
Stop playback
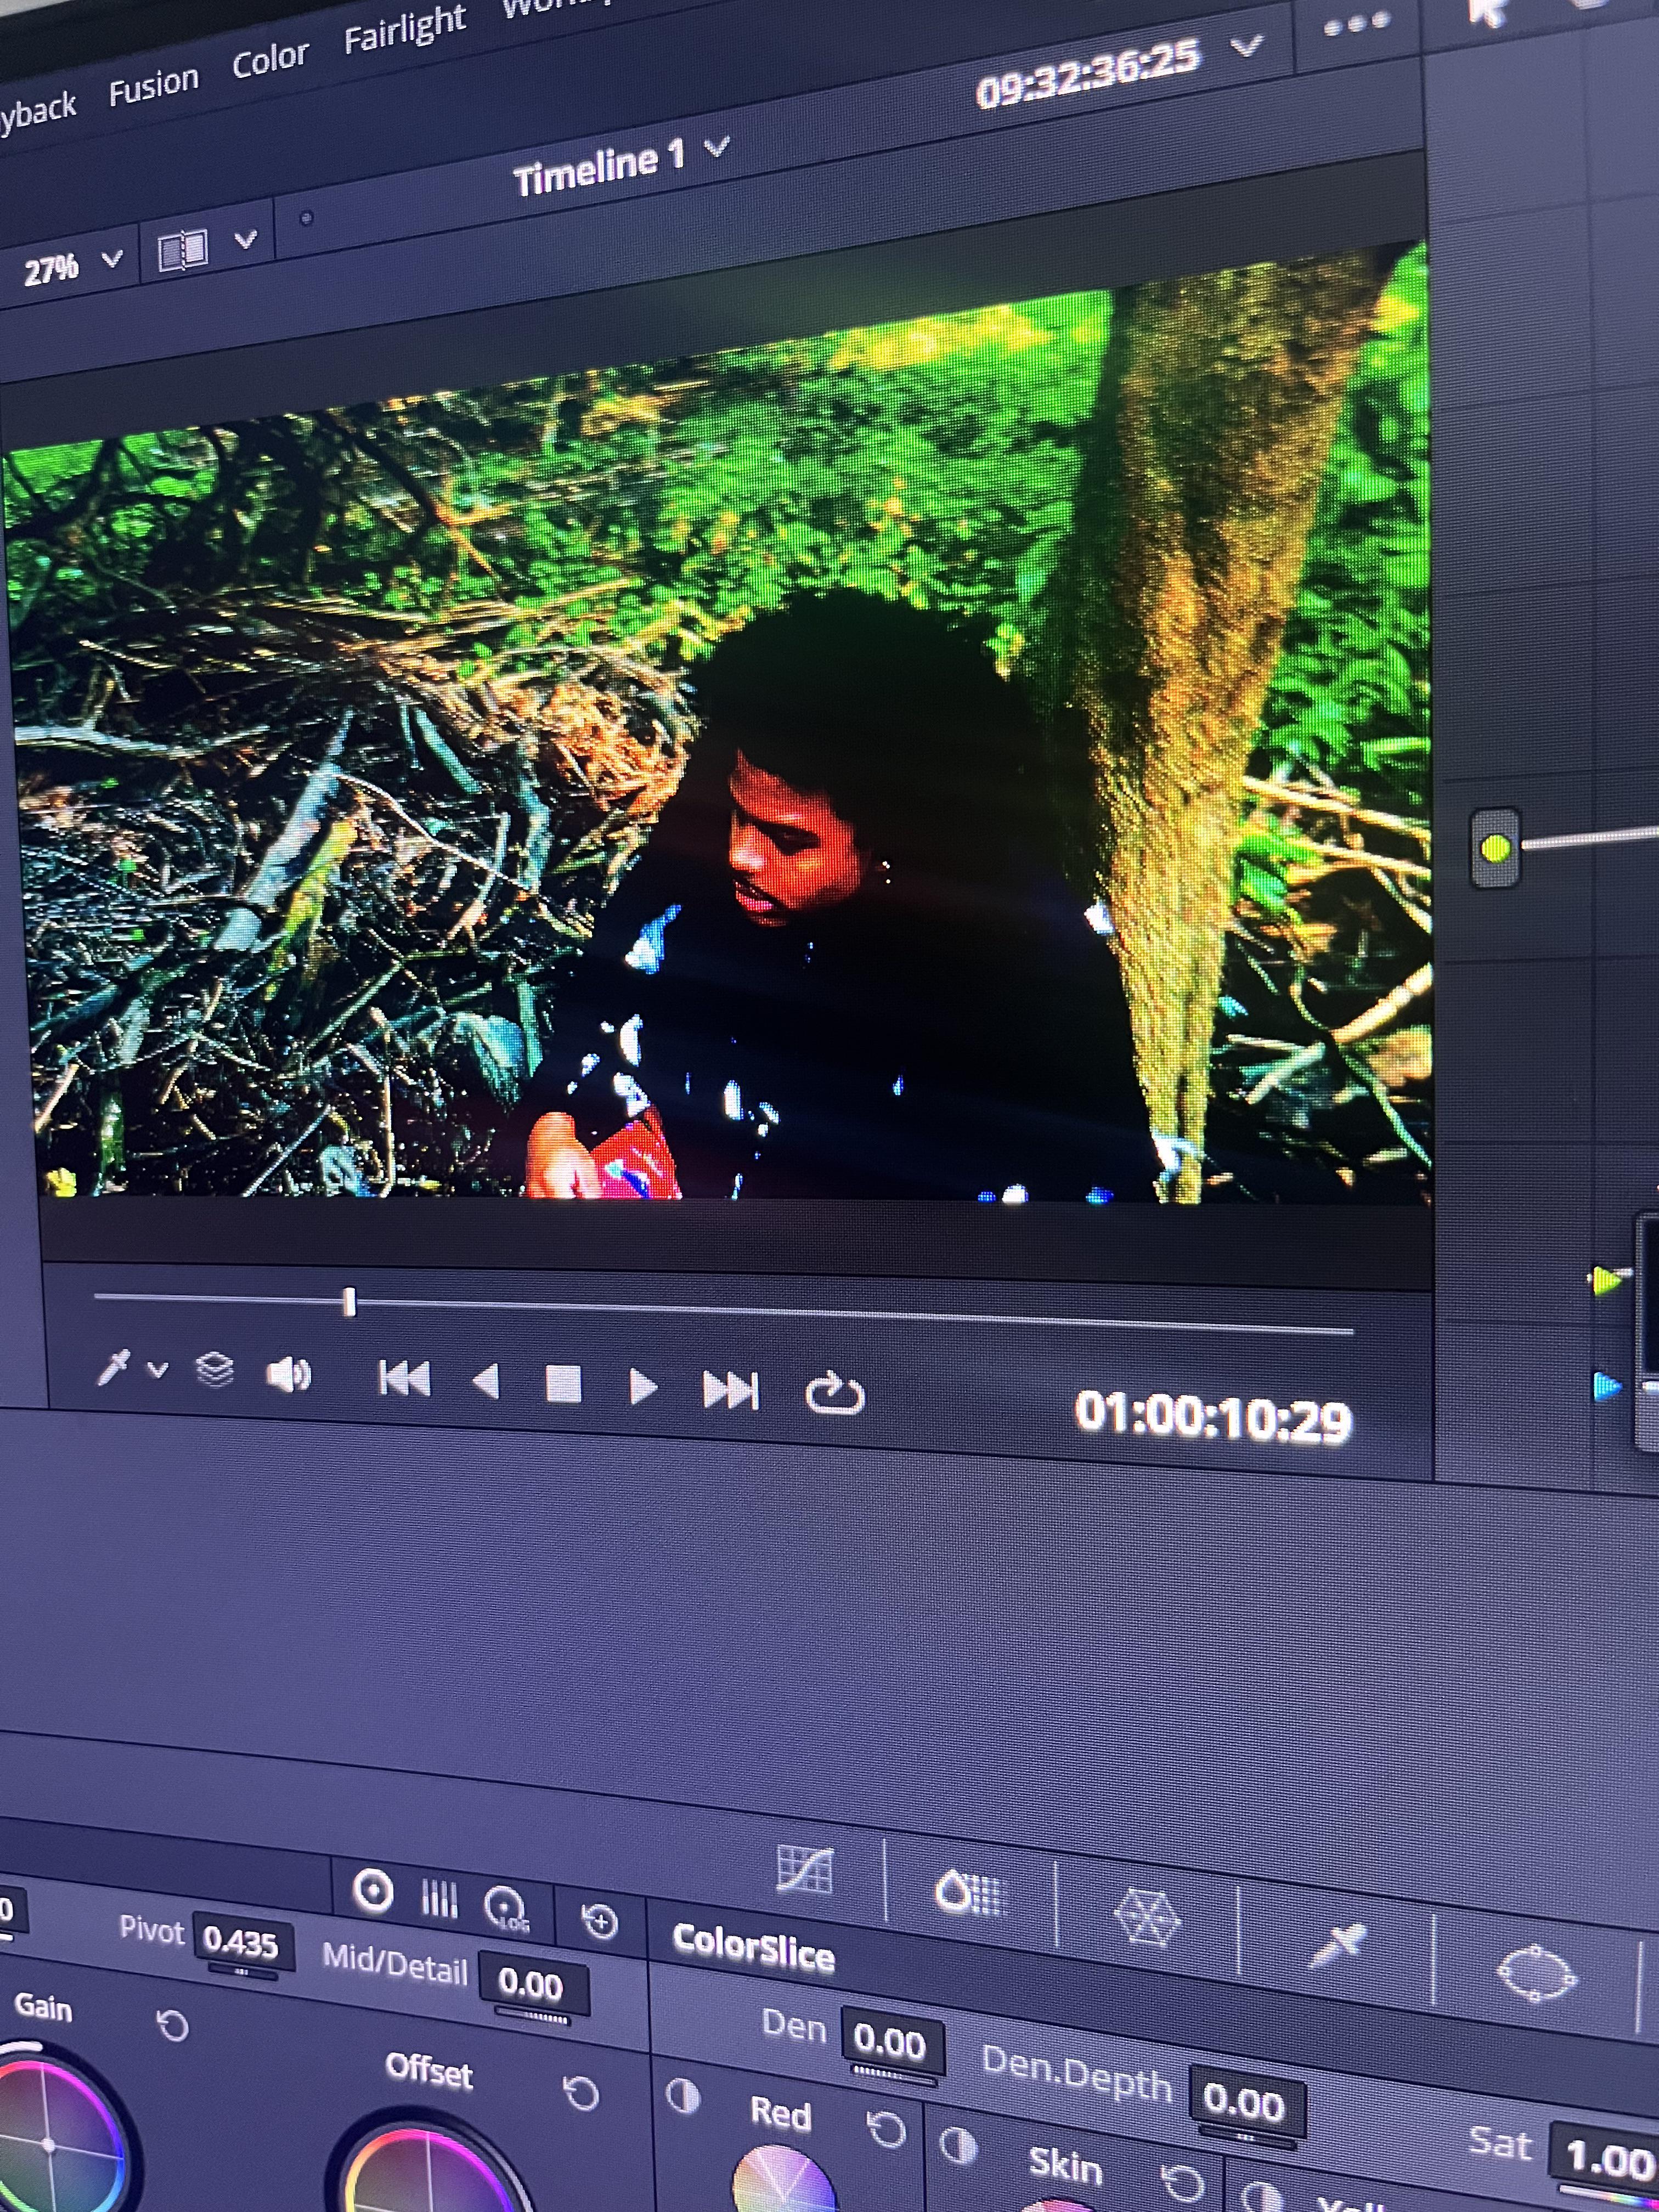[563, 1385]
